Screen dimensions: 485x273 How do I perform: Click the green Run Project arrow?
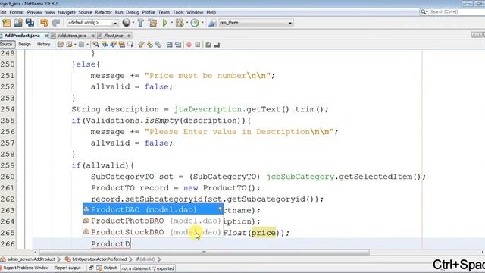pos(165,23)
